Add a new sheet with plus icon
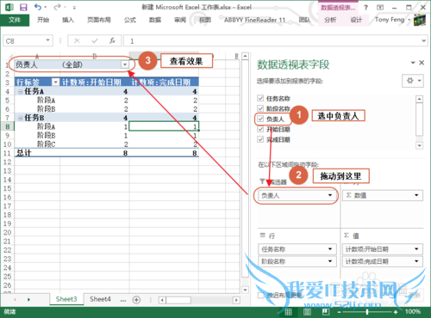 click(x=136, y=300)
